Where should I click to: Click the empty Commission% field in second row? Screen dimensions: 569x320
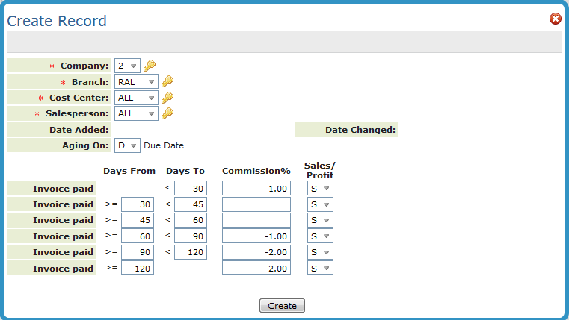click(256, 204)
